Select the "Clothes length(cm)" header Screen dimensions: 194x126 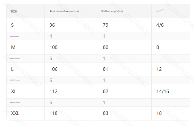pos(112,11)
